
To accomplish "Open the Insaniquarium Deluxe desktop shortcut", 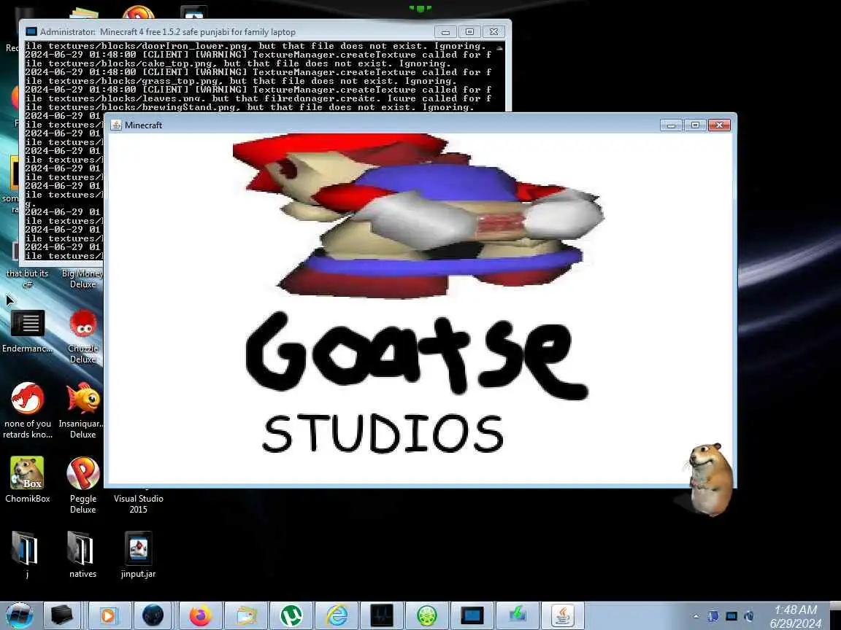I will 83,410.
